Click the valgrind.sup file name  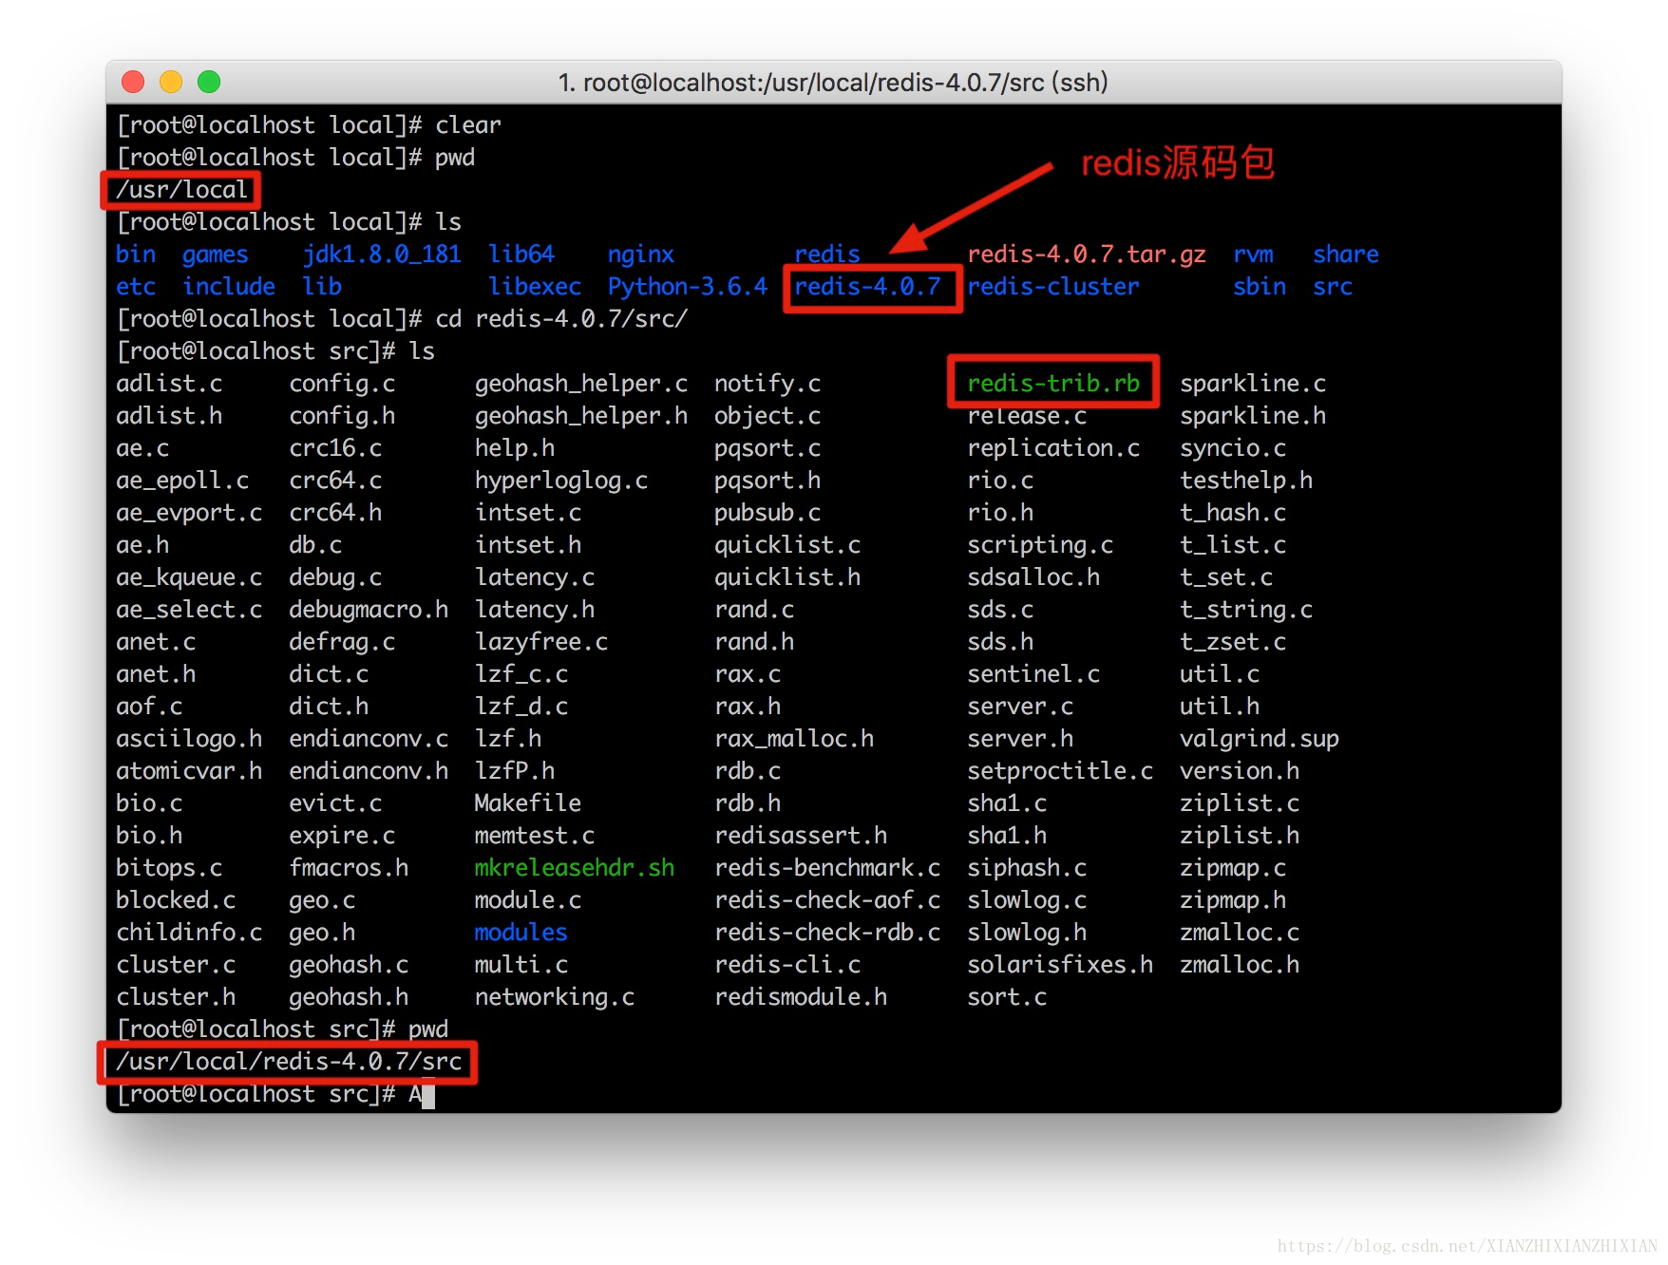point(1260,739)
